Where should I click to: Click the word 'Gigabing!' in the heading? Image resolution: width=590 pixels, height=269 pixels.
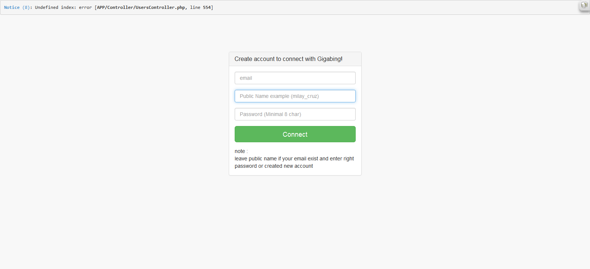[x=329, y=59]
